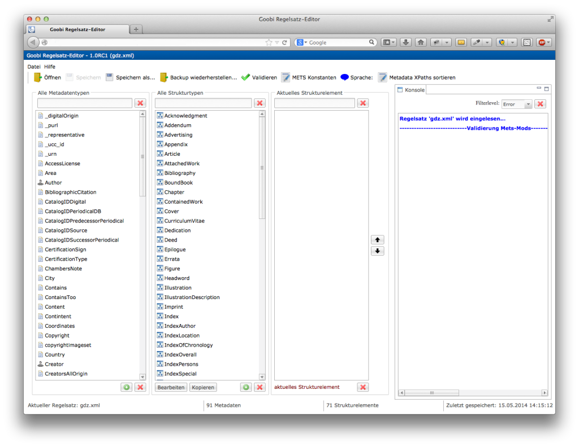Clear the Aktuelles Strukturelement filter
The height and width of the screenshot is (447, 579).
(363, 103)
